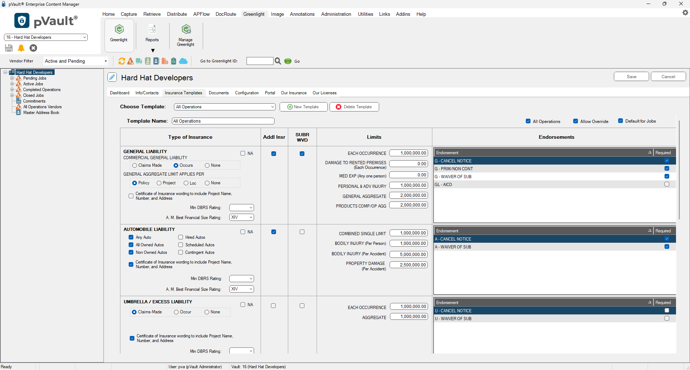Expand the Closed Jobs tree node

tap(12, 95)
